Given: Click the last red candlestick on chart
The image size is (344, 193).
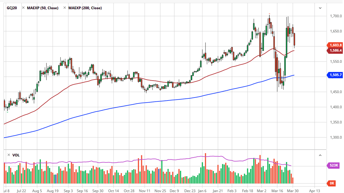Looking at the screenshot, I should (294, 40).
